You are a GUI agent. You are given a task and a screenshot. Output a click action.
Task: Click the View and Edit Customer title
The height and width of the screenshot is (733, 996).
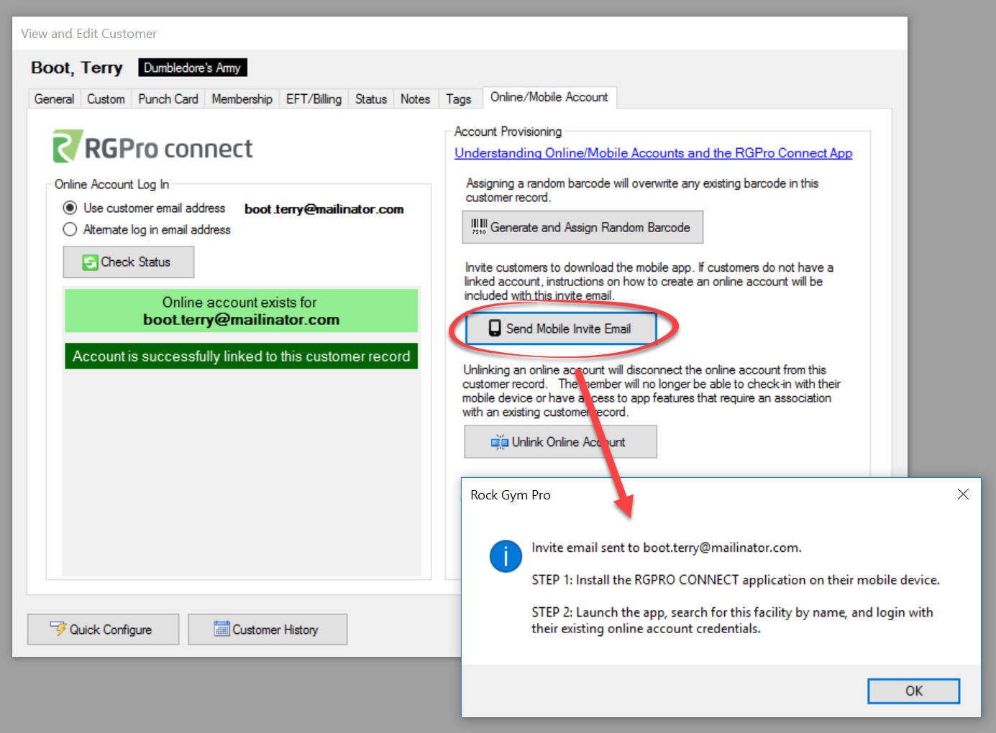click(x=88, y=34)
